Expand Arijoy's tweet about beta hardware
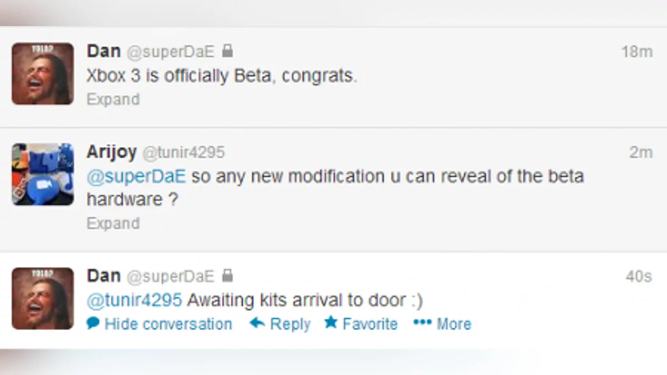667x375 pixels. pyautogui.click(x=113, y=223)
